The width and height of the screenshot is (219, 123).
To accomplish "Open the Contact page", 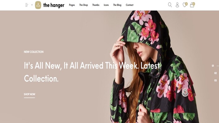I will pos(130,5).
